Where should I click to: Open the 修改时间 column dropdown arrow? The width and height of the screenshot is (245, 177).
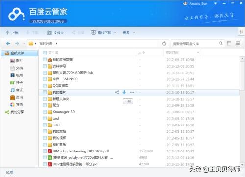(198, 52)
